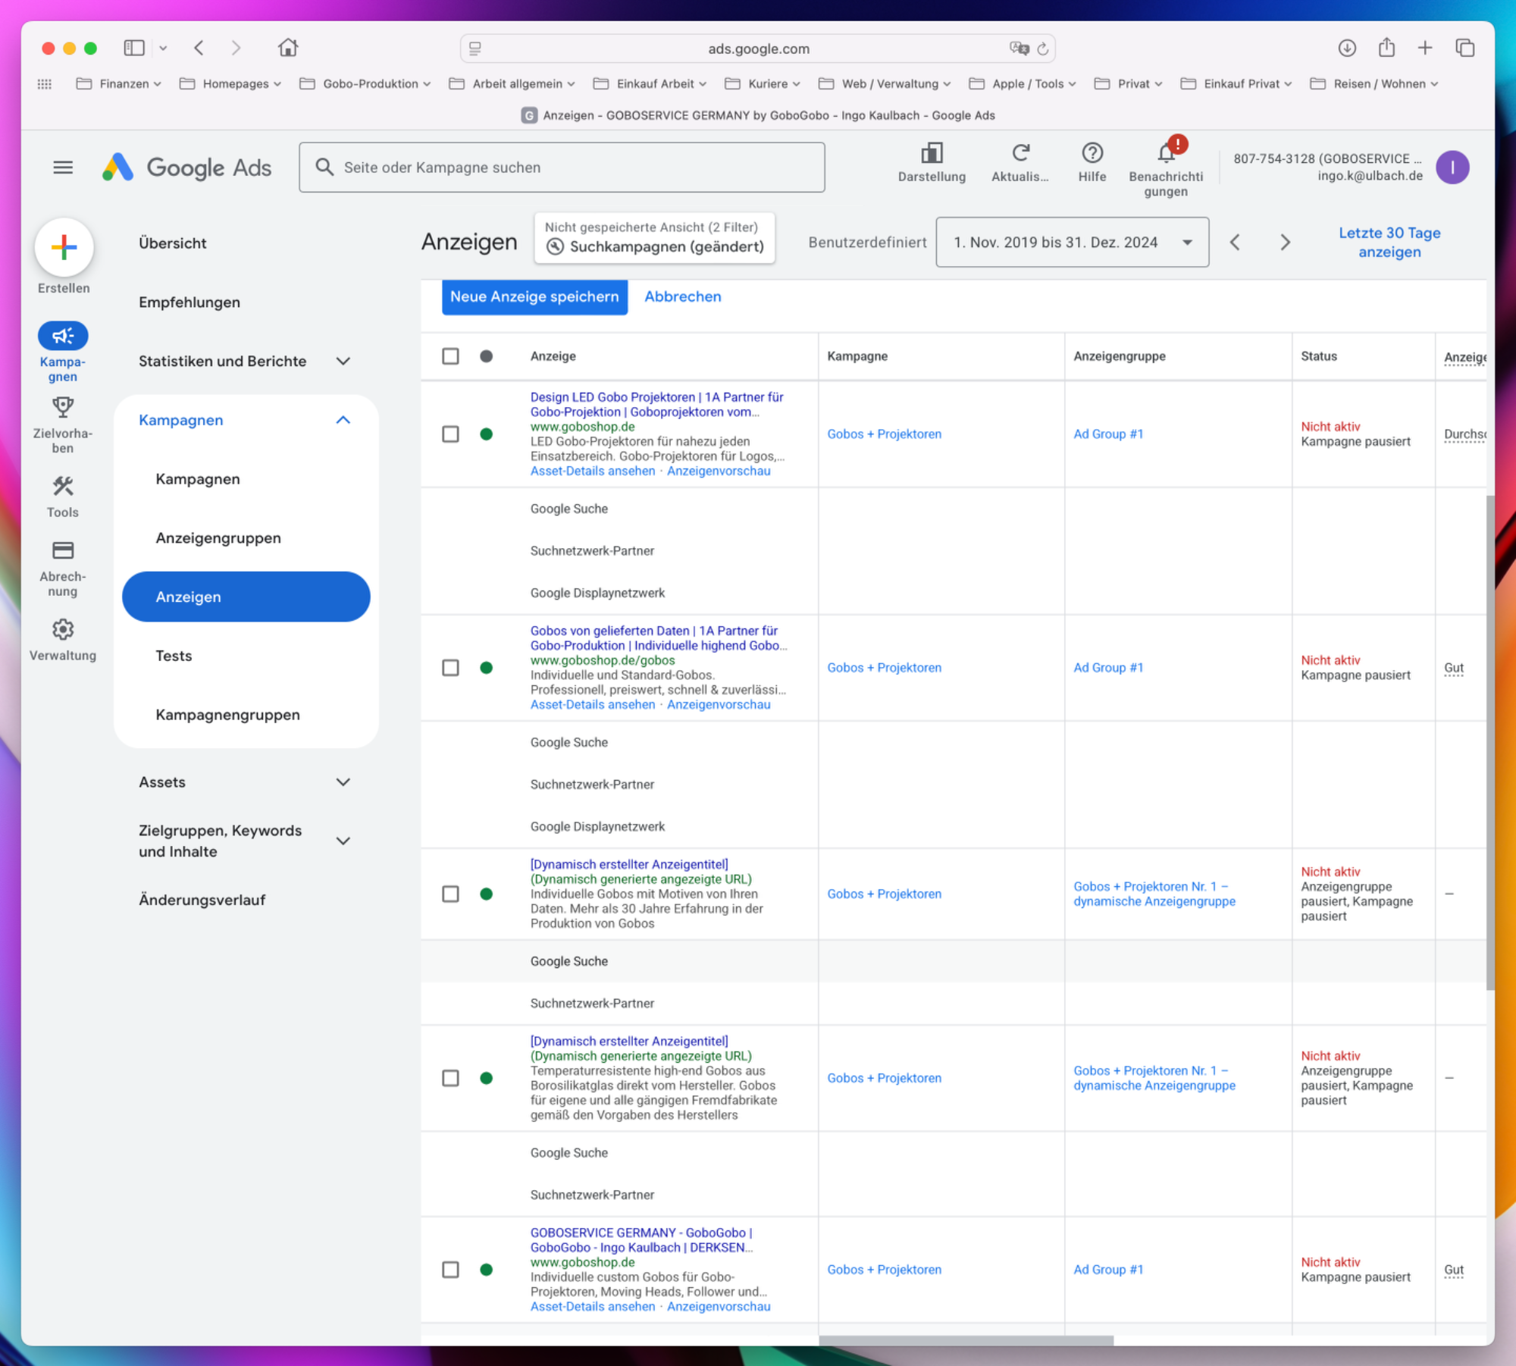The width and height of the screenshot is (1516, 1366).
Task: Open the Abrechnung card icon
Action: click(x=63, y=550)
